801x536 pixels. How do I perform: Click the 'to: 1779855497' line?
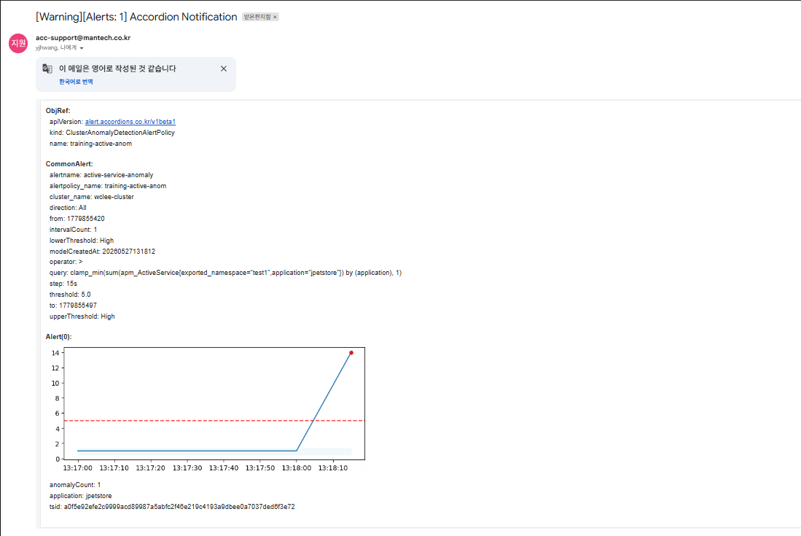pyautogui.click(x=73, y=306)
